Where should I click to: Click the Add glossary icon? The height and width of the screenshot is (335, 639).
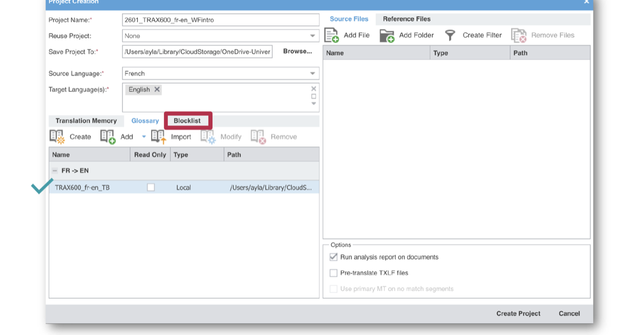click(x=108, y=137)
